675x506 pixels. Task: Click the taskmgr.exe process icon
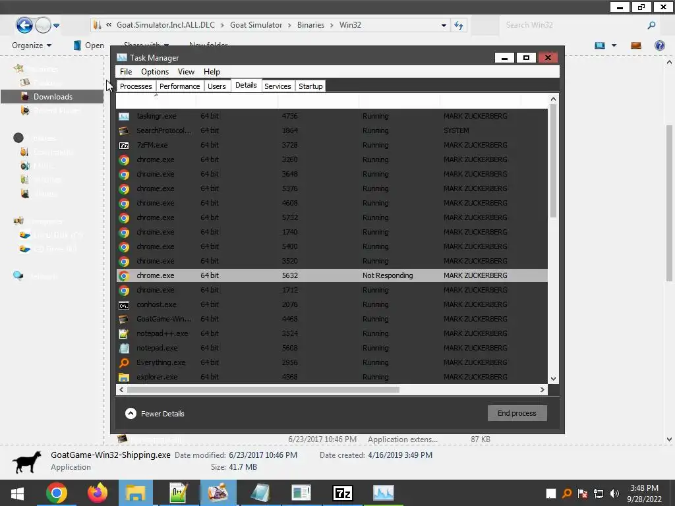pos(124,116)
